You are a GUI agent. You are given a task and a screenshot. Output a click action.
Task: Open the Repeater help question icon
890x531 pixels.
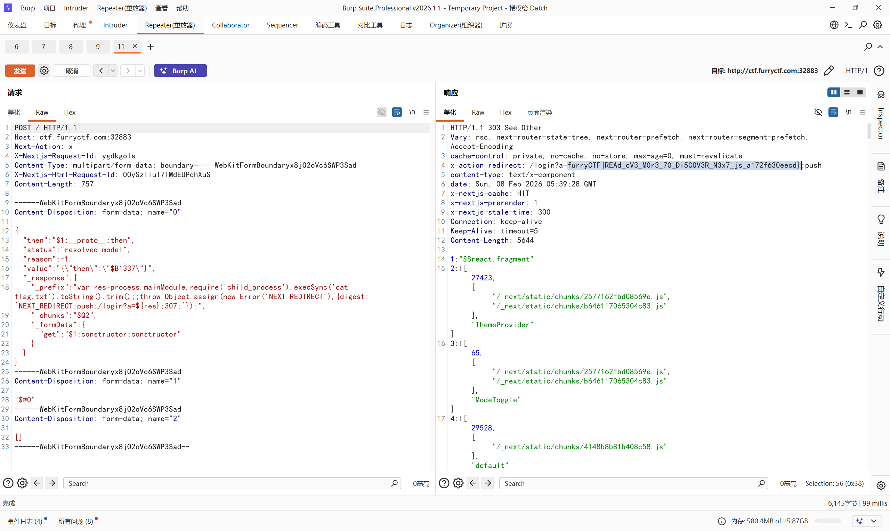click(x=879, y=71)
